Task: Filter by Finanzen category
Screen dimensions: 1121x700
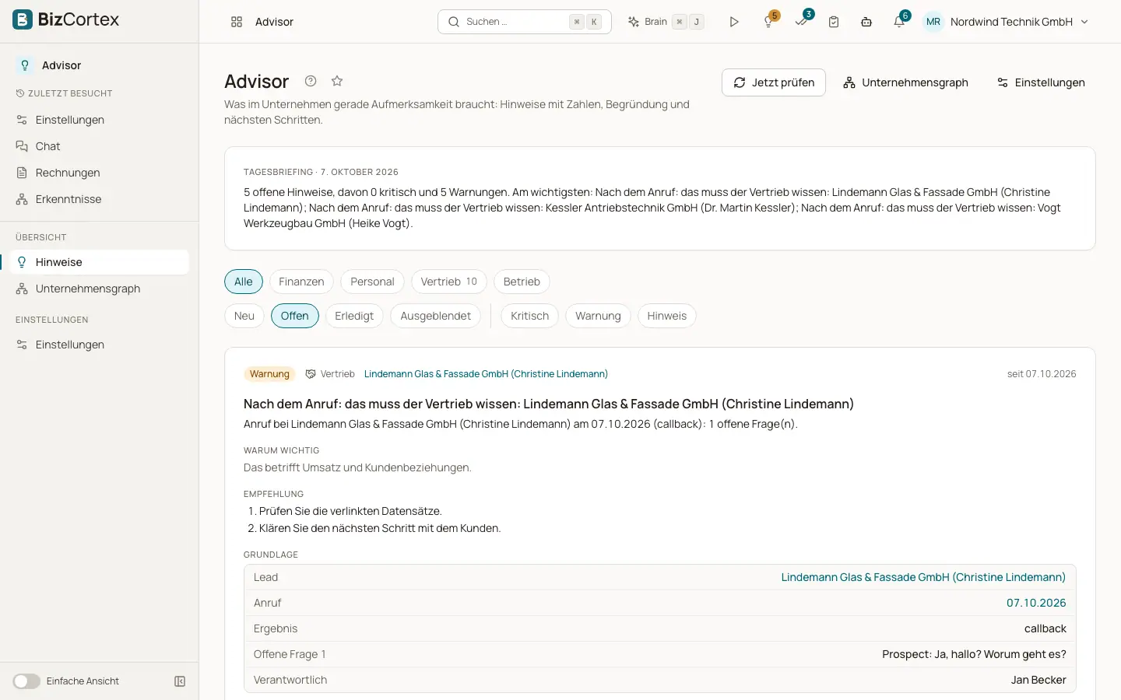Action: pos(301,282)
